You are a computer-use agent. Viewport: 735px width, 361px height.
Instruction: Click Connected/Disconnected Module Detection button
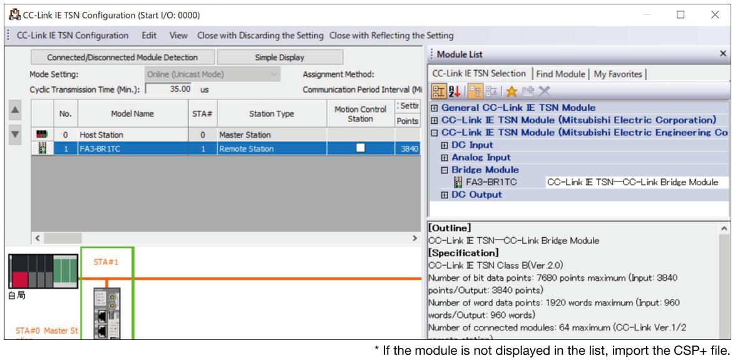122,58
